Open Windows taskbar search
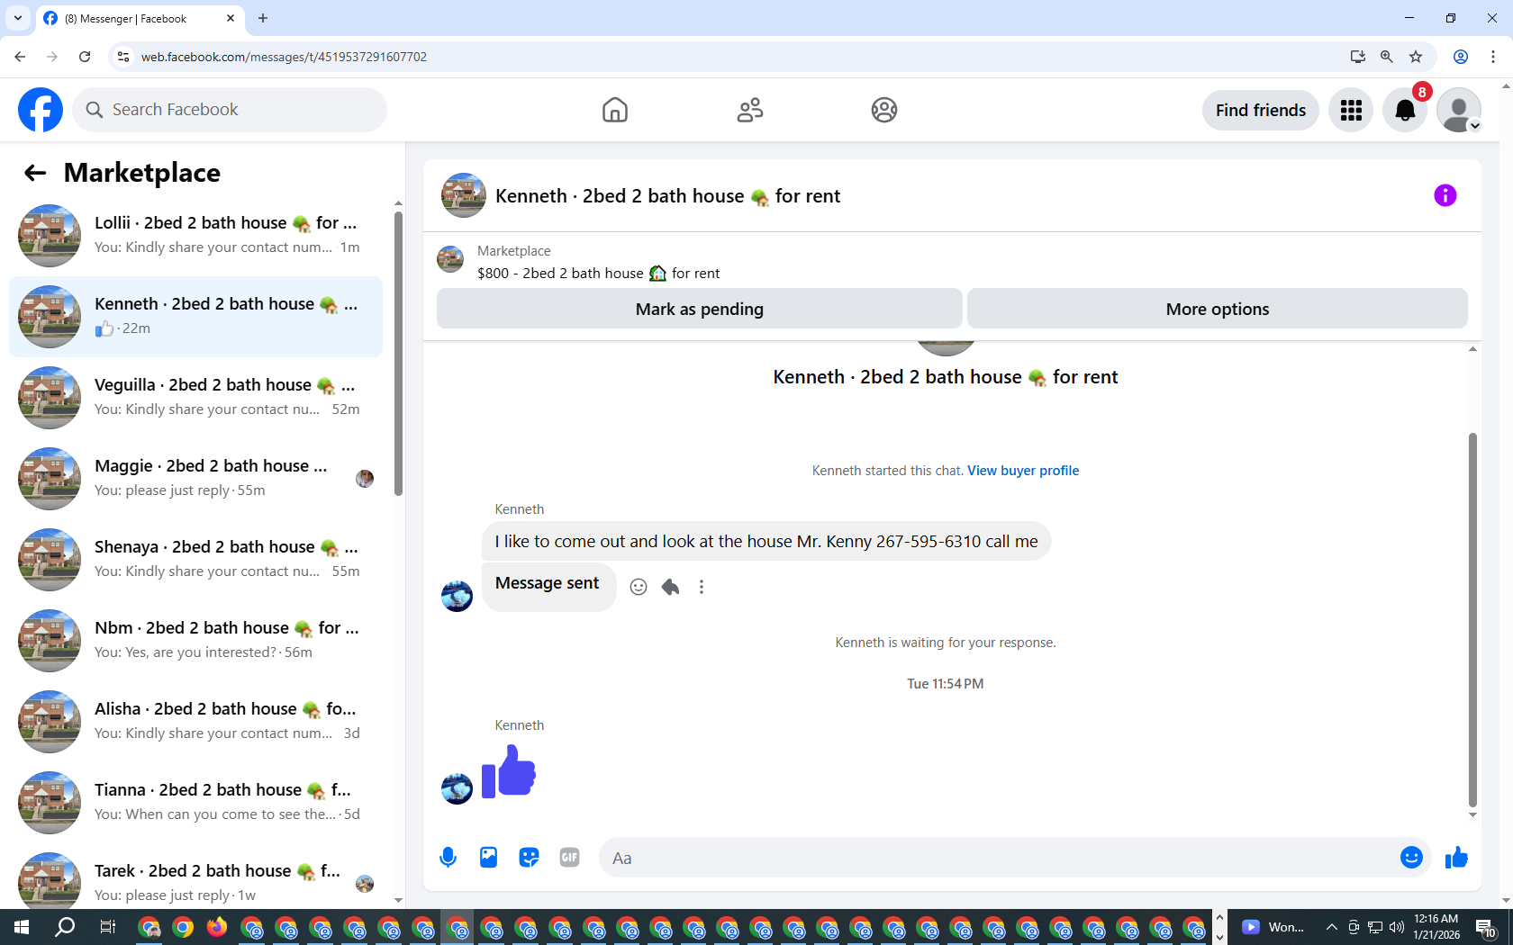The image size is (1513, 945). pyautogui.click(x=65, y=927)
